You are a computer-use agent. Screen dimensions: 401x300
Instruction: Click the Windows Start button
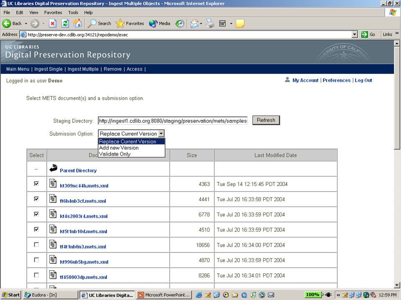[11, 295]
